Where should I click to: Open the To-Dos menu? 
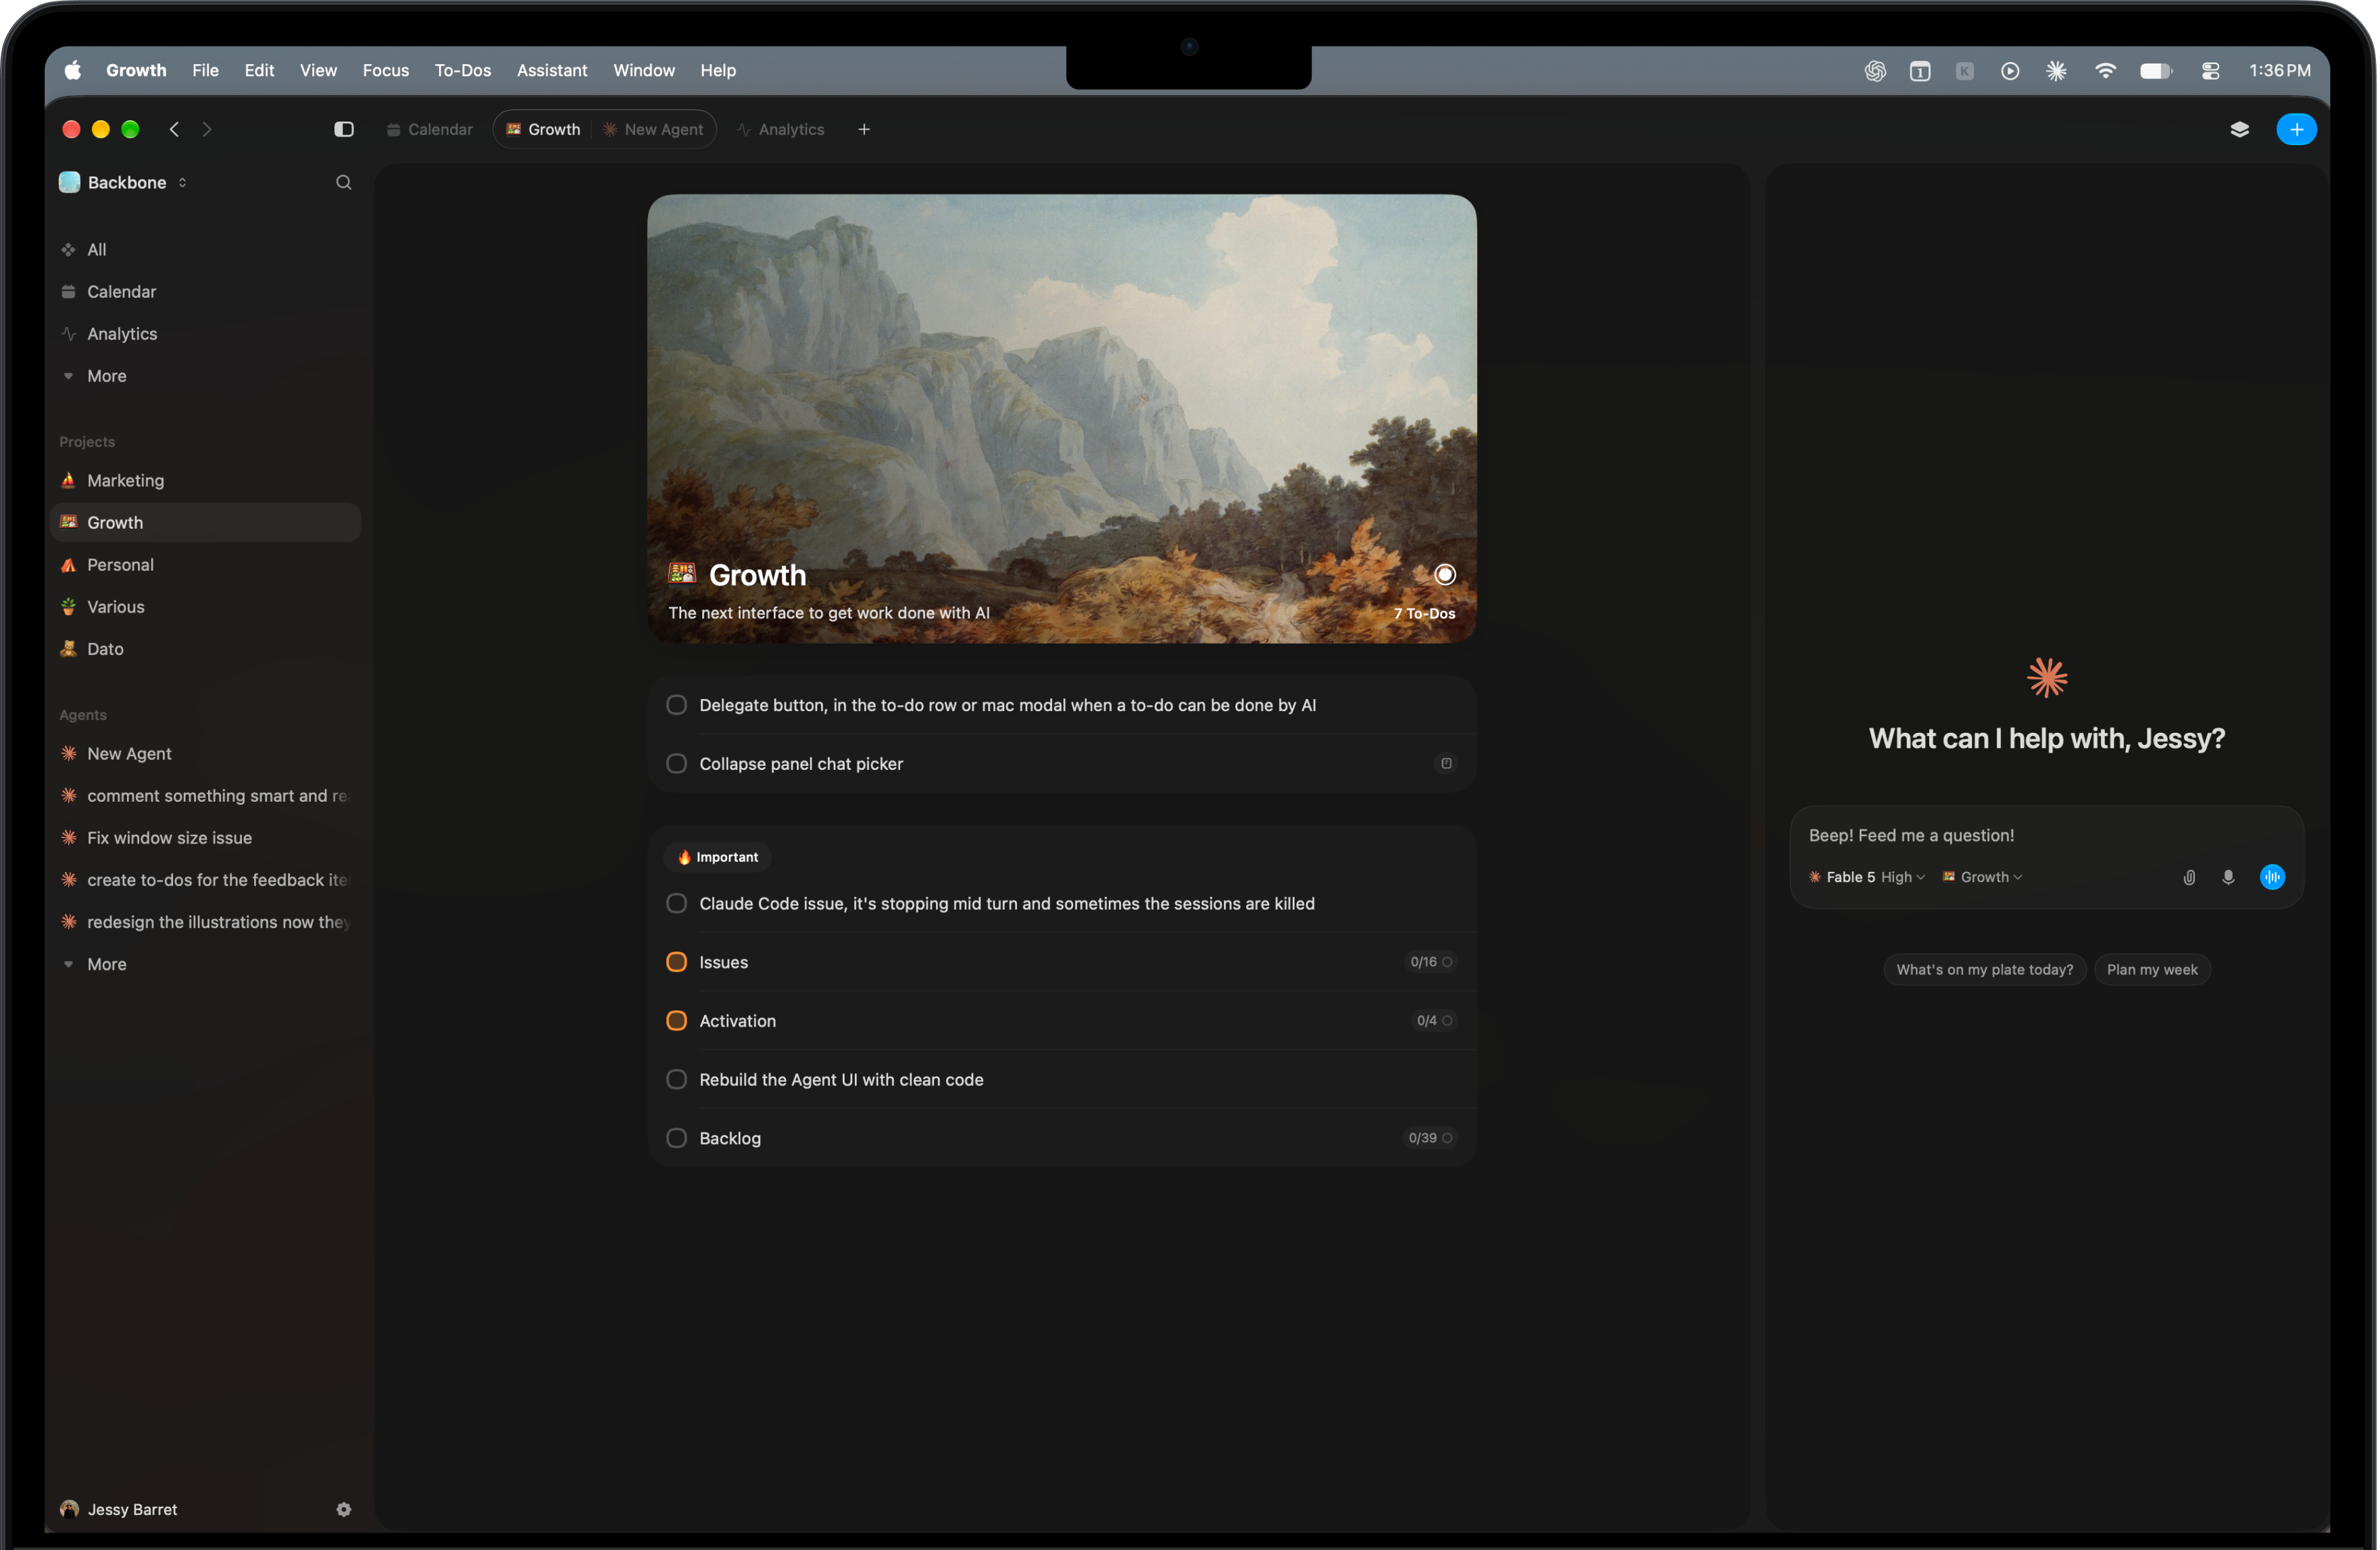463,71
